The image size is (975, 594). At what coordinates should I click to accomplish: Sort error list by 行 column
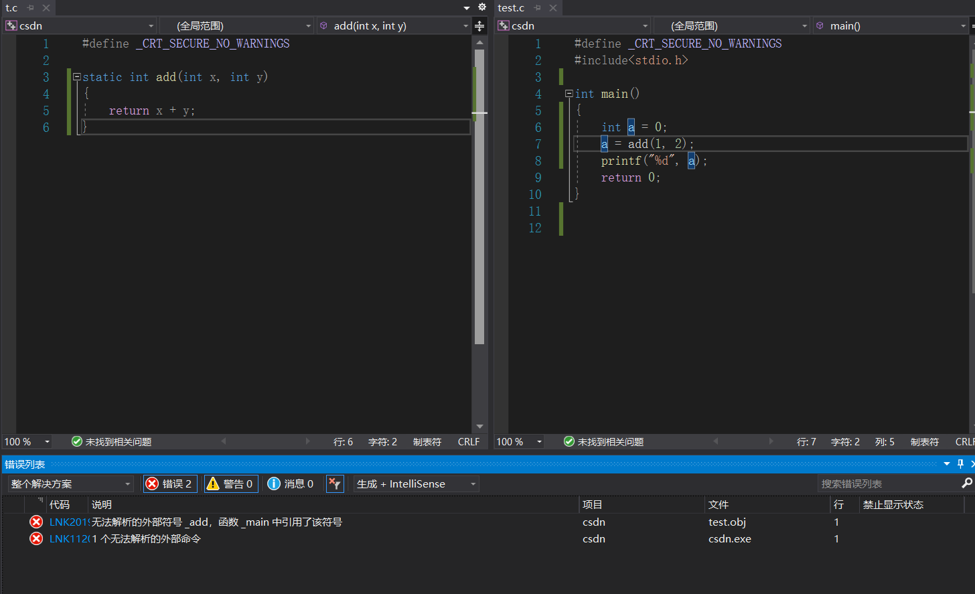pos(845,504)
